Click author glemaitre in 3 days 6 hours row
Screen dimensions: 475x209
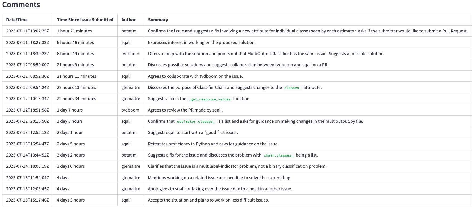(131, 166)
